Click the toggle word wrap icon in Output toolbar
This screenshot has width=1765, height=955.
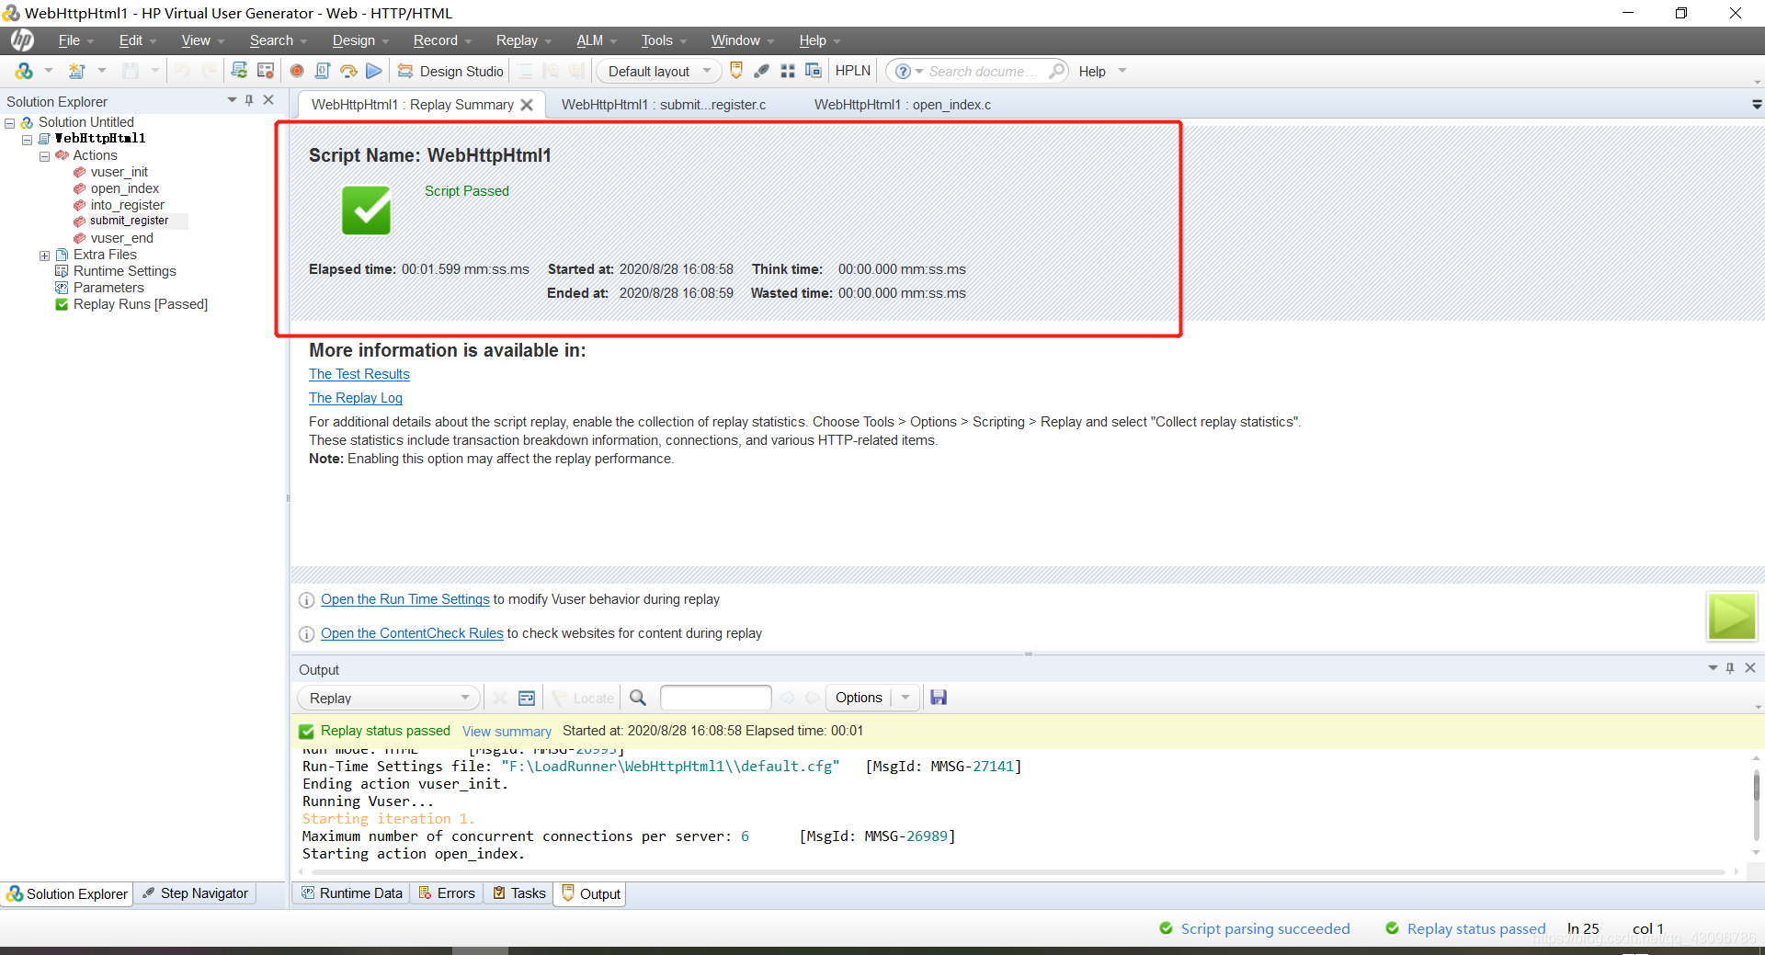527,698
